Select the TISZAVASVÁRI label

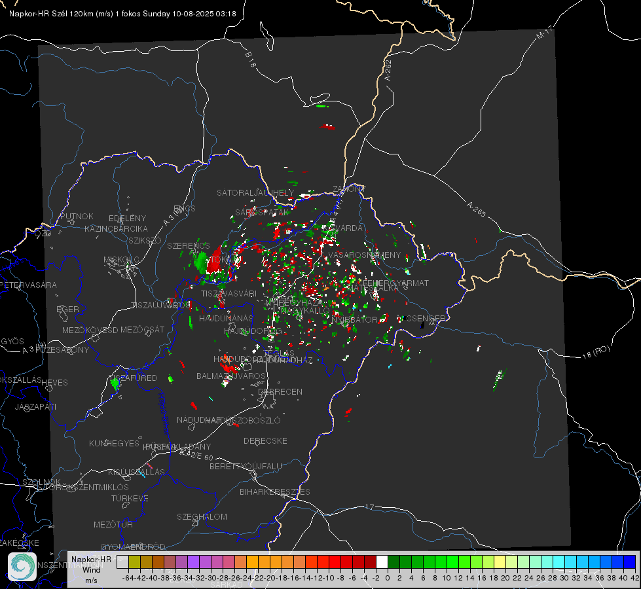tap(229, 293)
